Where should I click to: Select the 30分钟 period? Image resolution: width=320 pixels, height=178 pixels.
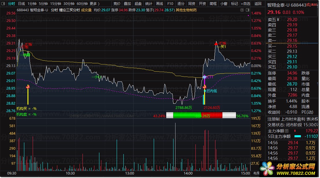click(69, 4)
